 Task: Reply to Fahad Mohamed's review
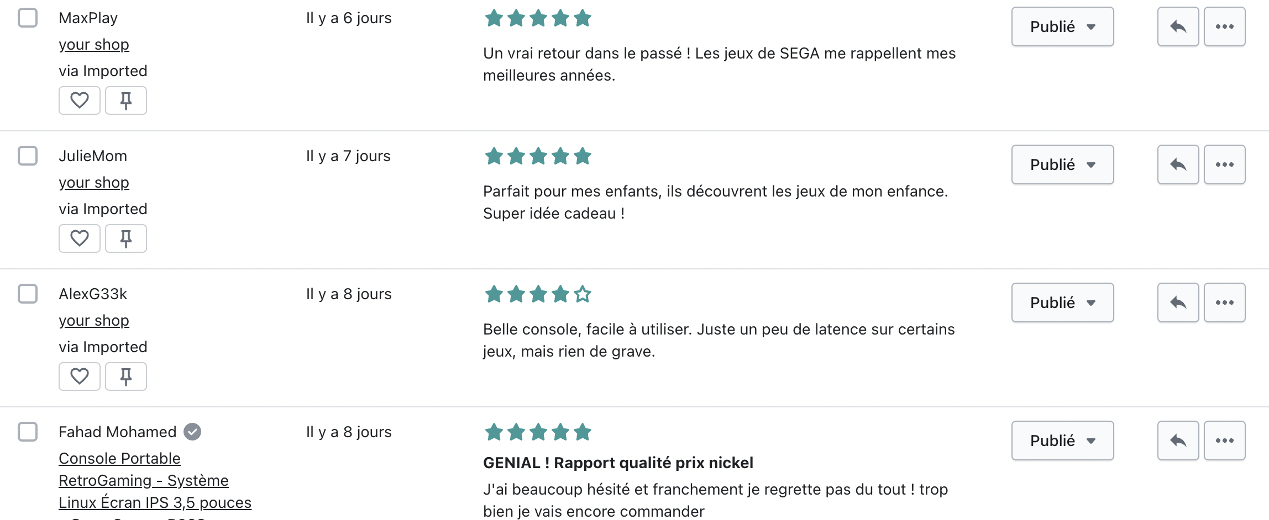coord(1178,441)
